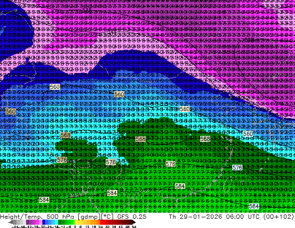Click the '29-01-2026' date text

(201, 216)
